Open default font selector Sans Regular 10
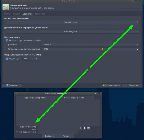The image size is (144, 140). pyautogui.click(x=73, y=22)
